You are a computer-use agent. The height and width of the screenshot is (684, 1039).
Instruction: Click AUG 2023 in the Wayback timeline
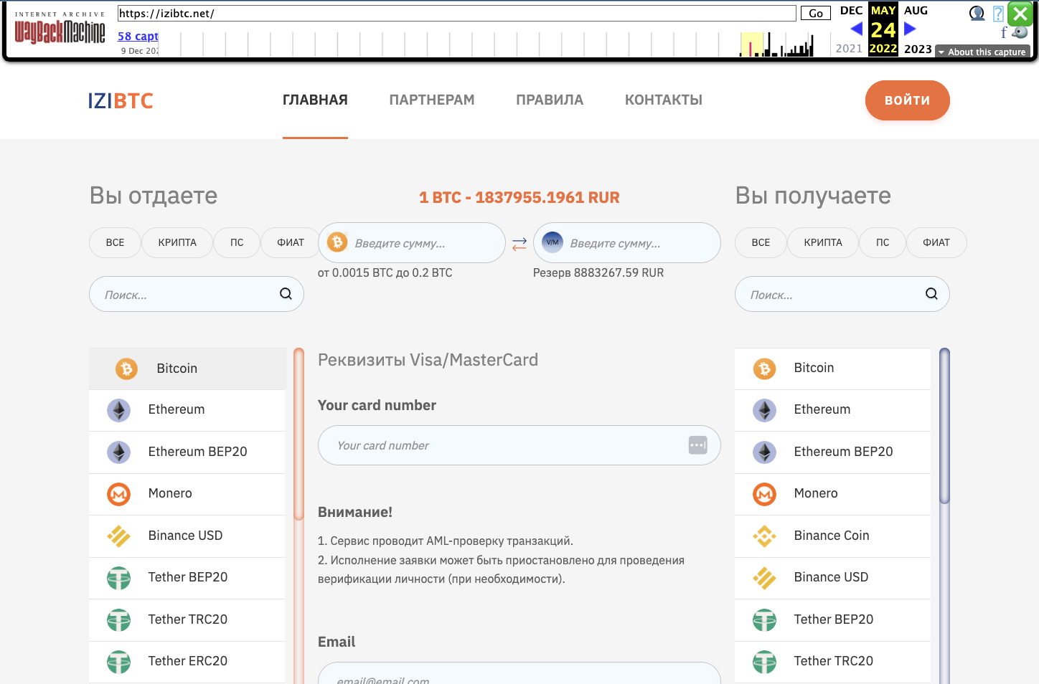(x=917, y=29)
